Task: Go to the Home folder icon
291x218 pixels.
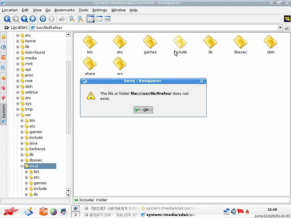Action: [33, 19]
